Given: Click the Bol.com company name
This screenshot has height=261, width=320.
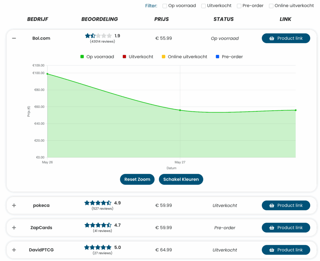Looking at the screenshot, I should point(41,38).
